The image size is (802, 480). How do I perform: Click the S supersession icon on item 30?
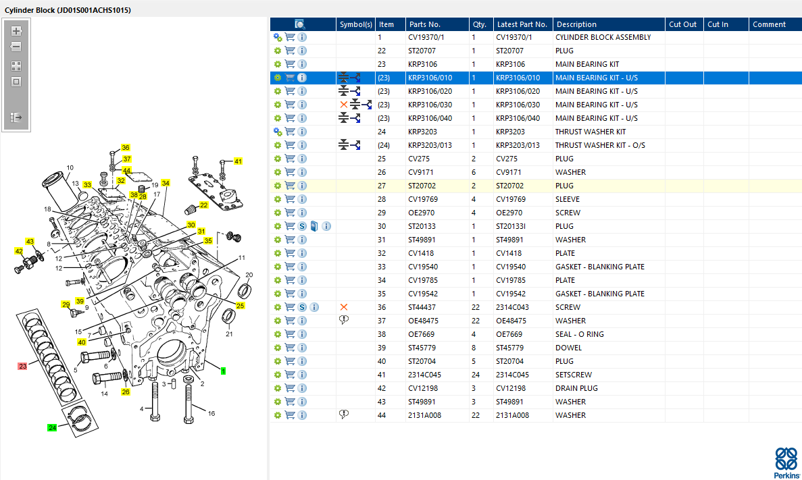pyautogui.click(x=302, y=226)
